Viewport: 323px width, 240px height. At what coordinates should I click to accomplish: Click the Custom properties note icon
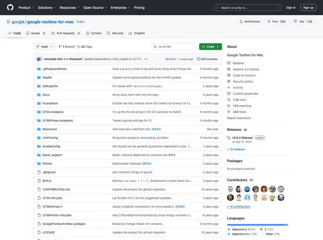[229, 94]
